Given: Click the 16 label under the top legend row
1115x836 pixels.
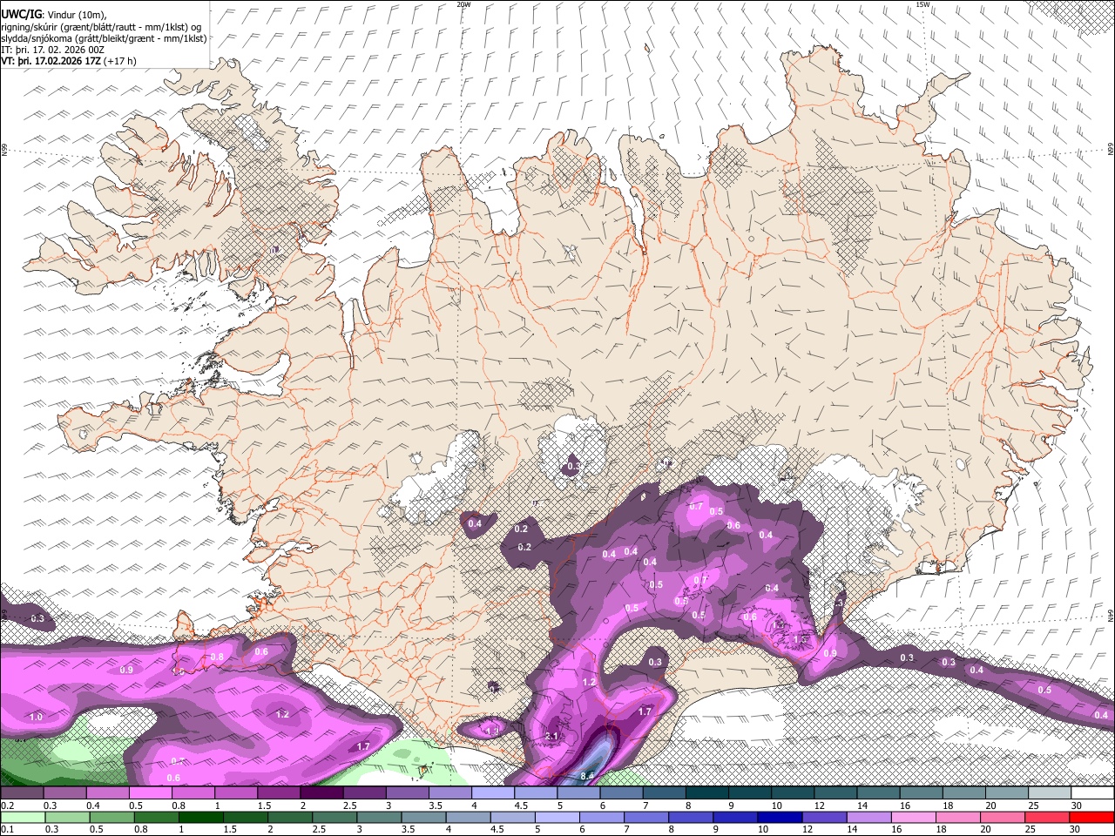Looking at the screenshot, I should click(x=906, y=806).
